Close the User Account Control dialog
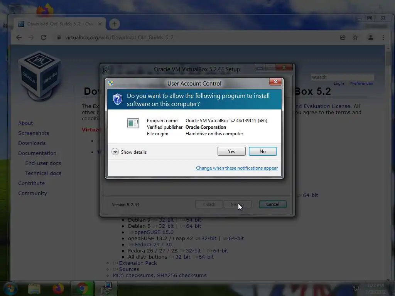This screenshot has height=296, width=395. coord(275,82)
